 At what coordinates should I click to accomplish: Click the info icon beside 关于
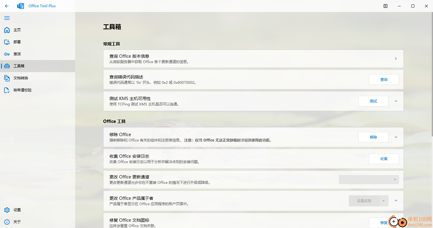7,222
